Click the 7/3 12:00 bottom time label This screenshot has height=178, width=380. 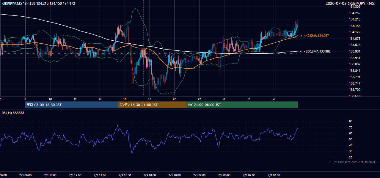click(x=75, y=175)
